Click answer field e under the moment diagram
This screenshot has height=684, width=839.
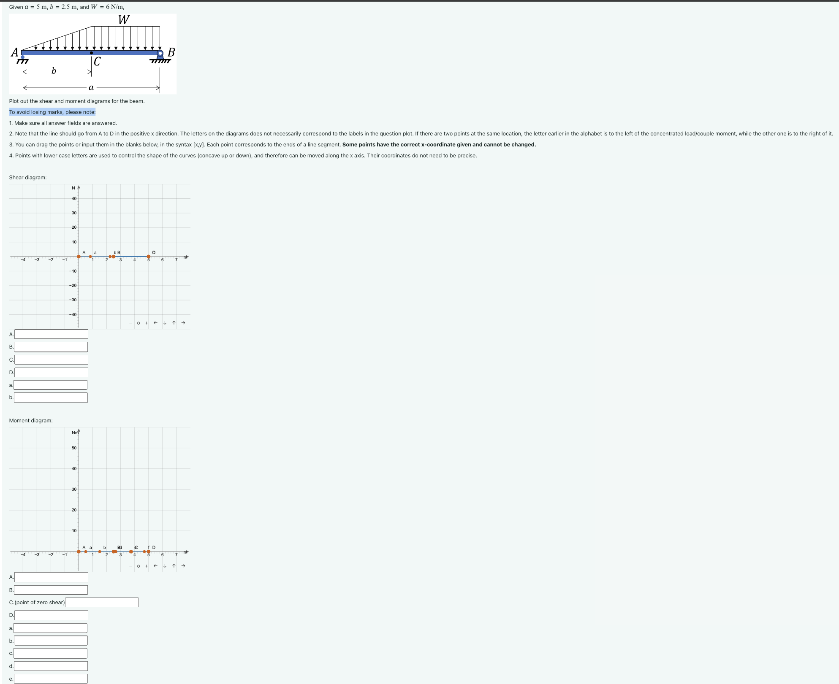pos(51,679)
